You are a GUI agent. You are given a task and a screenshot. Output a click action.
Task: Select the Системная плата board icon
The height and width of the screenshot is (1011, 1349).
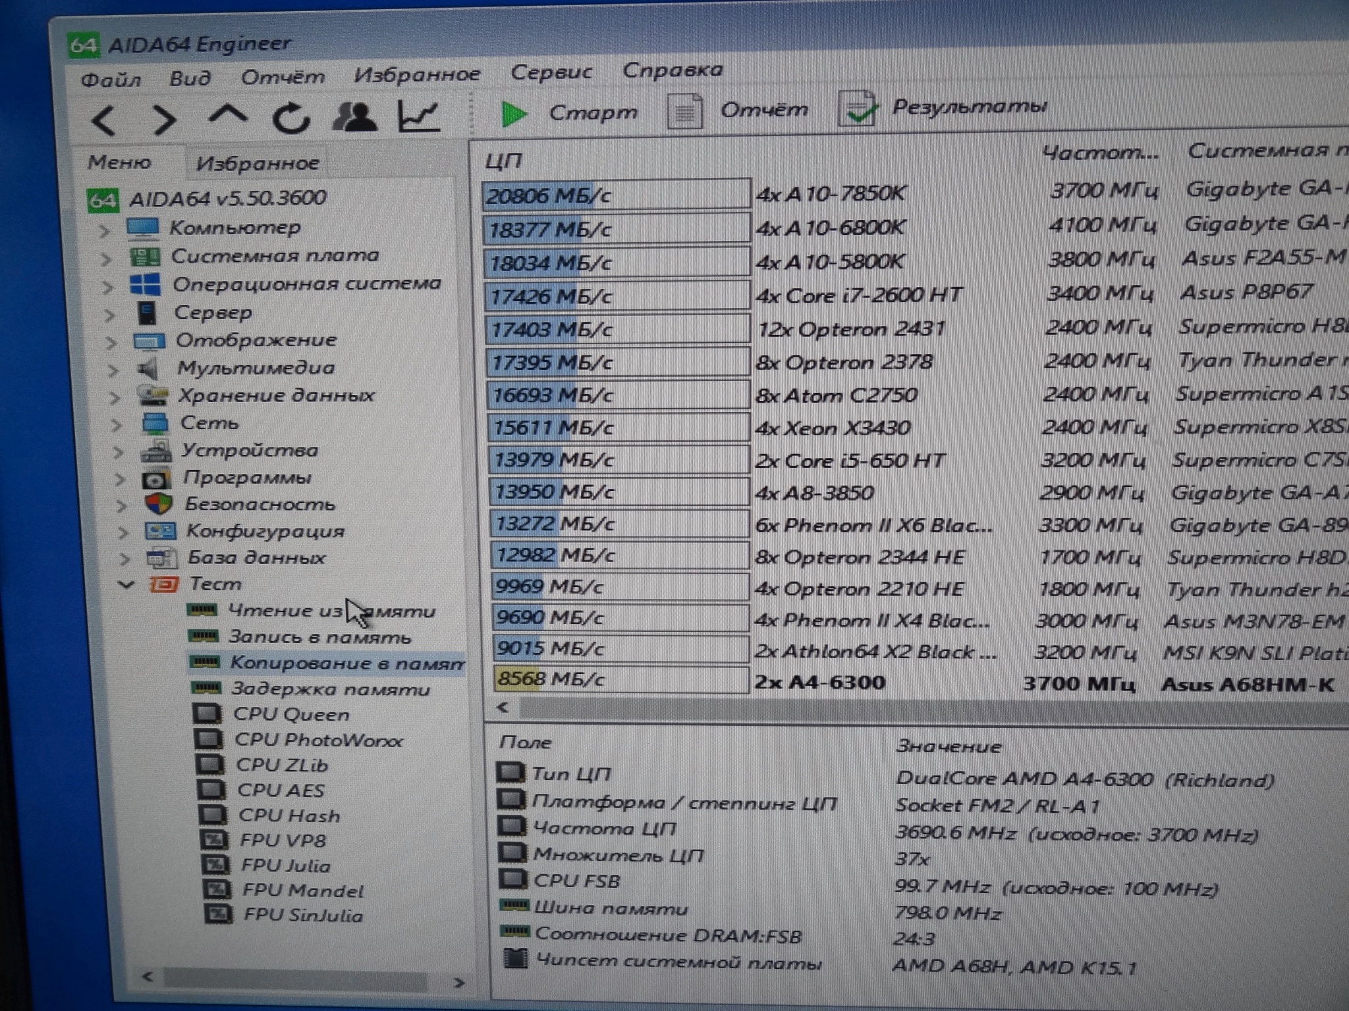[x=145, y=257]
